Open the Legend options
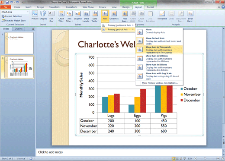 click(78, 16)
